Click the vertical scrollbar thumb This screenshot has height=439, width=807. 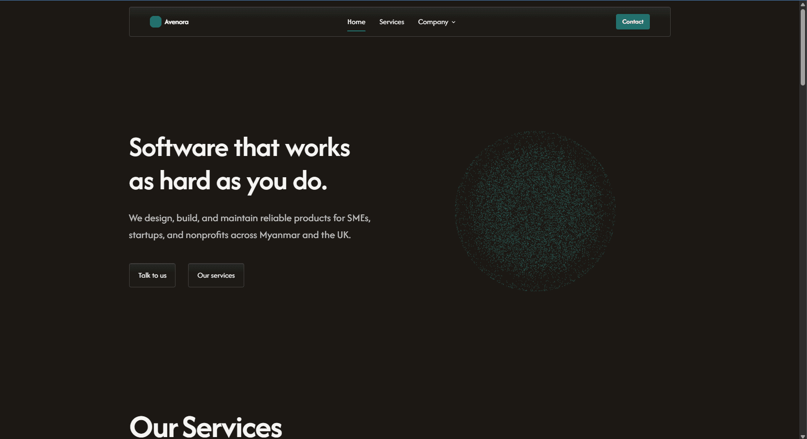point(803,47)
